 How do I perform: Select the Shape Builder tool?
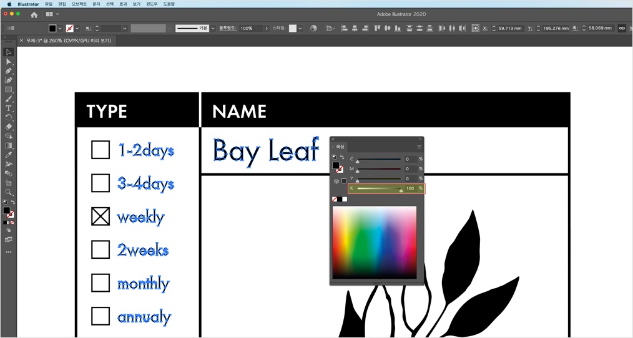point(8,137)
